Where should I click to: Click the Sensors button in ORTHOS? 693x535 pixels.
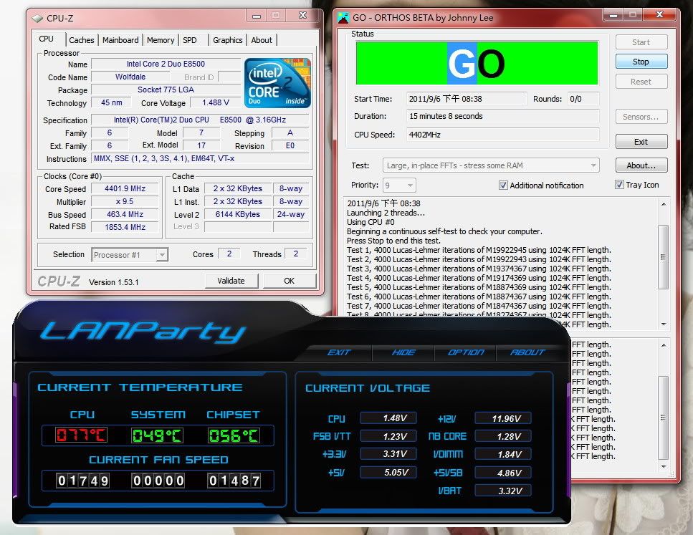pyautogui.click(x=641, y=117)
